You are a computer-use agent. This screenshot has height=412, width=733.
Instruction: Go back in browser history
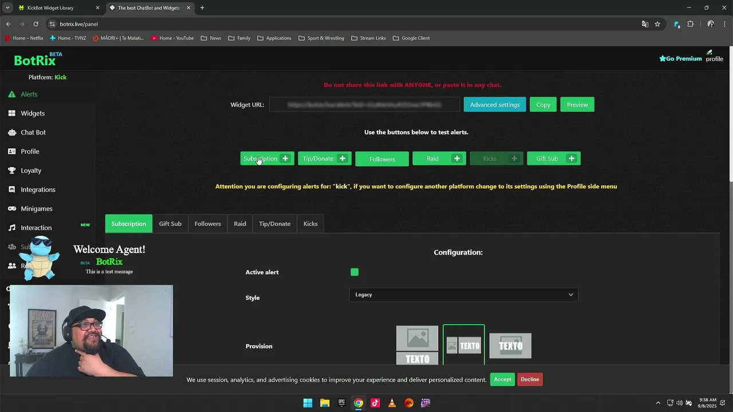tap(8, 24)
